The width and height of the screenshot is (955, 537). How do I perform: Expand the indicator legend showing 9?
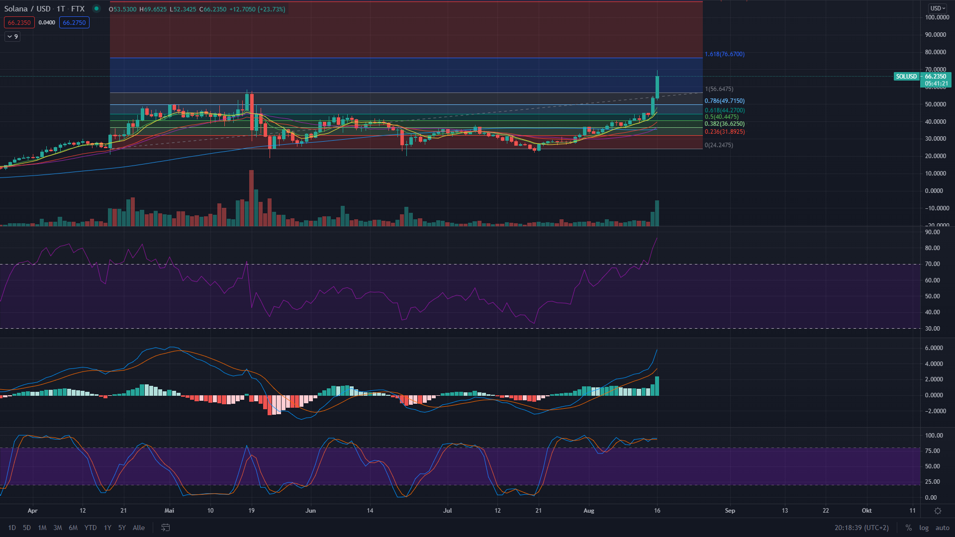(12, 37)
